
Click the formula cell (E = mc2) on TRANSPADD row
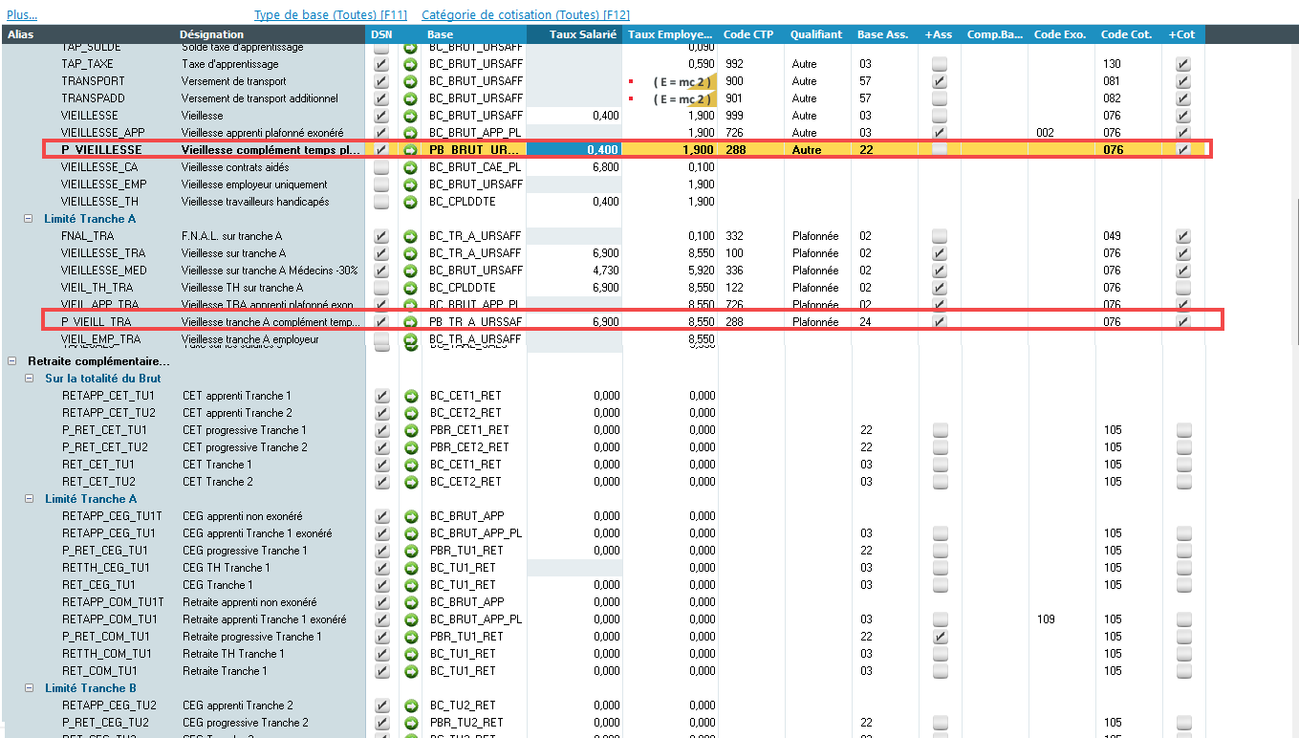click(x=670, y=98)
